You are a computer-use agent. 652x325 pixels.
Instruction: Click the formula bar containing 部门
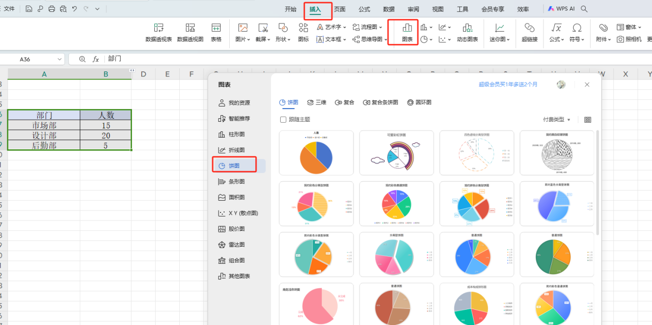click(x=377, y=59)
